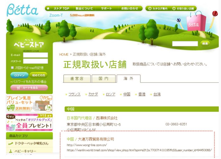Click the address 東京都中央区日本橋小伝馬町12-5
Image resolution: width=221 pixels, height=159 pixels.
[x=94, y=125]
